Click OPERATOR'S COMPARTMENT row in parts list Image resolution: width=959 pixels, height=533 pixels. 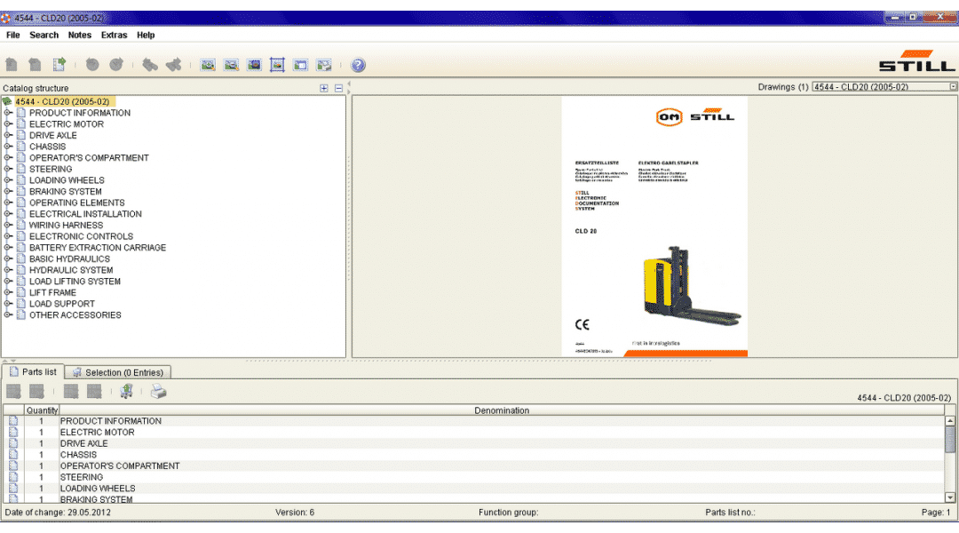pyautogui.click(x=474, y=465)
